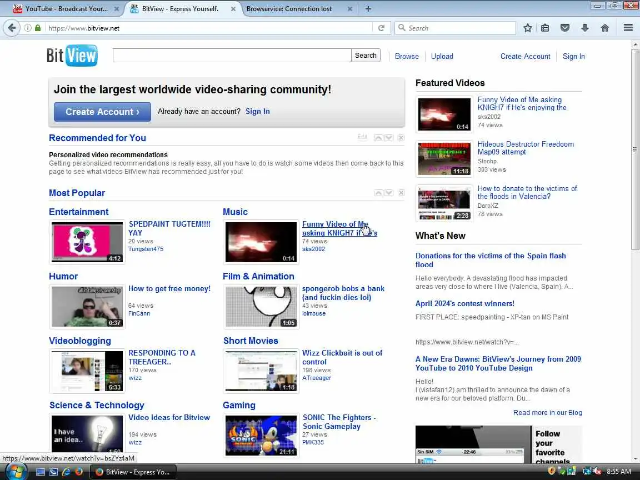Image resolution: width=640 pixels, height=480 pixels.
Task: Click the BitView site search text field
Action: (232, 56)
